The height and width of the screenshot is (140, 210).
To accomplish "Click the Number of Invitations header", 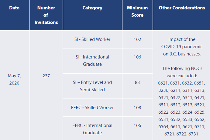I will 46,15.
